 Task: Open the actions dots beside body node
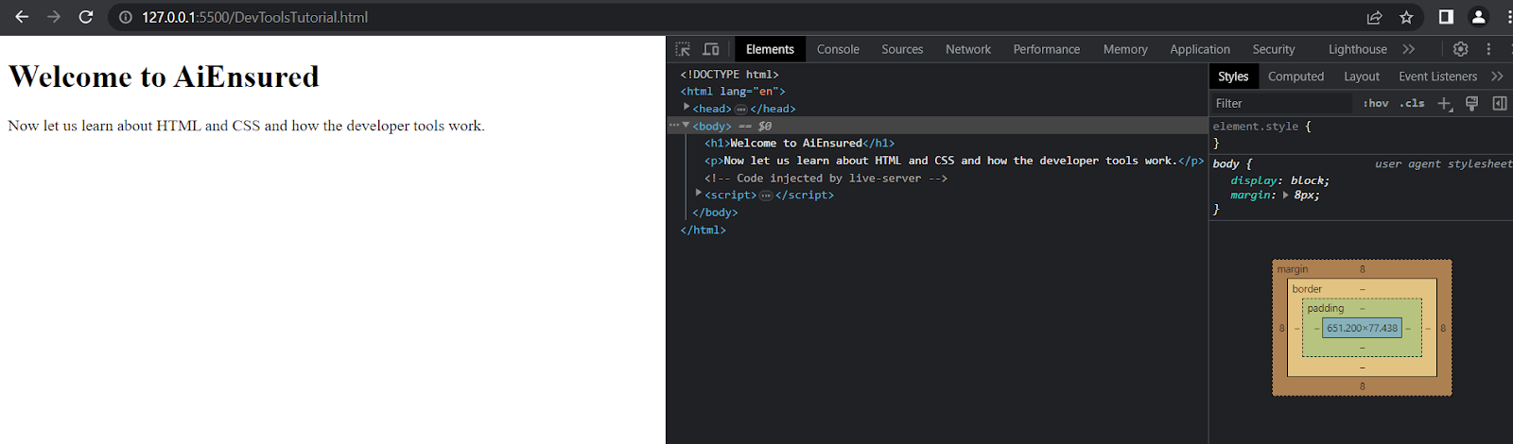(673, 126)
